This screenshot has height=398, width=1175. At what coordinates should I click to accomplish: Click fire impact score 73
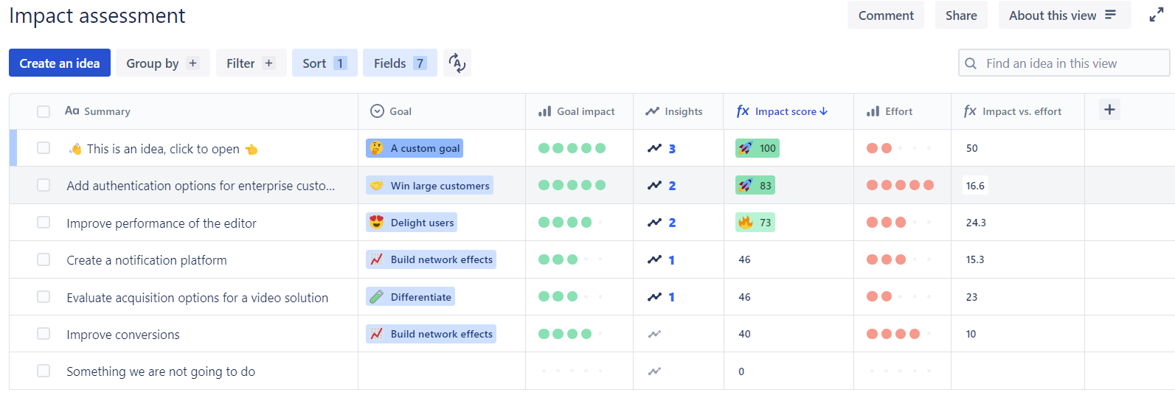click(755, 222)
